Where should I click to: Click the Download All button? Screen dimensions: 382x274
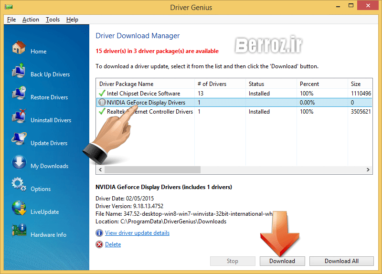(x=341, y=261)
